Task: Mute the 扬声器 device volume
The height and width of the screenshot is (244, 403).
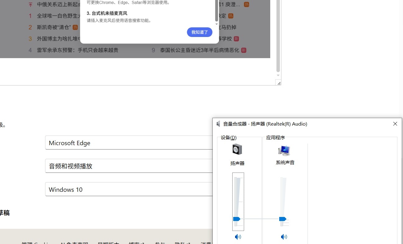Action: click(238, 237)
